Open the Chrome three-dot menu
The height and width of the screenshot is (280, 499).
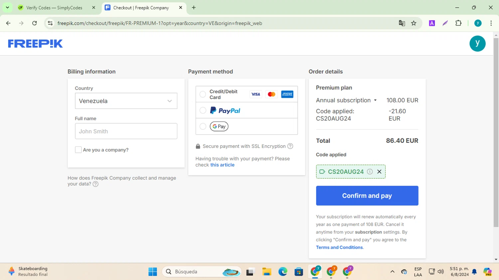[x=491, y=23]
